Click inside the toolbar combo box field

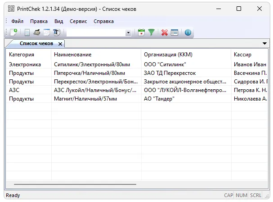pos(96,32)
